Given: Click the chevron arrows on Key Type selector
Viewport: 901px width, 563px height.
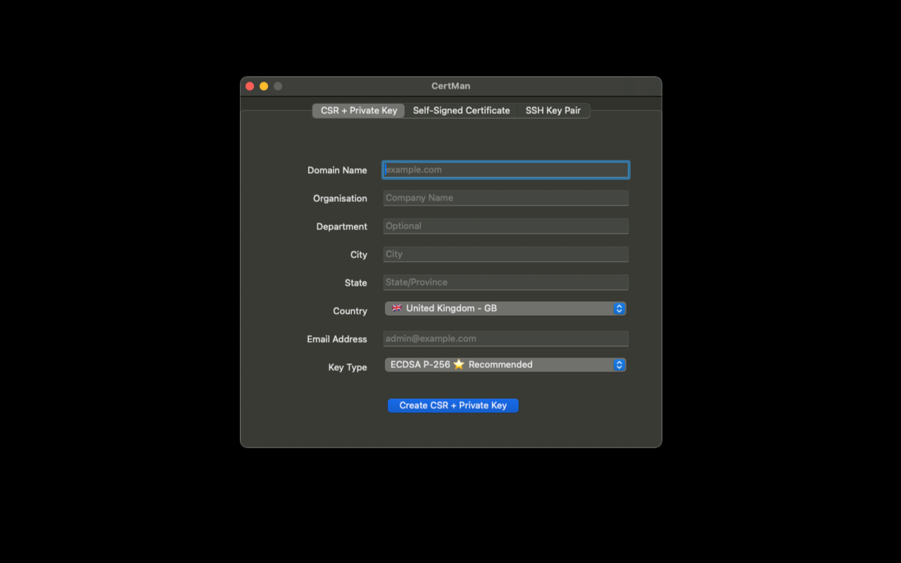Looking at the screenshot, I should pyautogui.click(x=619, y=365).
